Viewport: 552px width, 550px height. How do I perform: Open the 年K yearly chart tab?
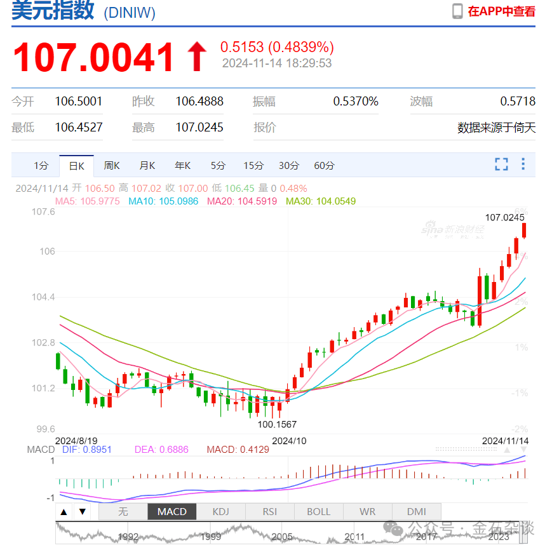182,165
